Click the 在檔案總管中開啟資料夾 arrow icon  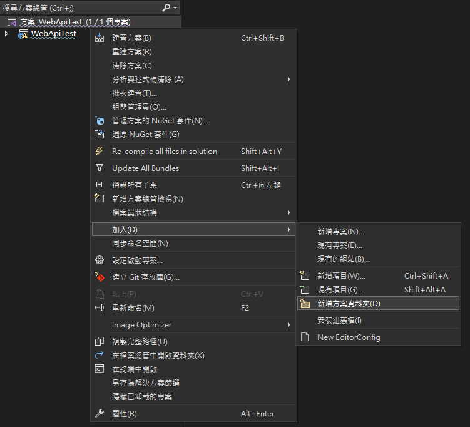100,356
